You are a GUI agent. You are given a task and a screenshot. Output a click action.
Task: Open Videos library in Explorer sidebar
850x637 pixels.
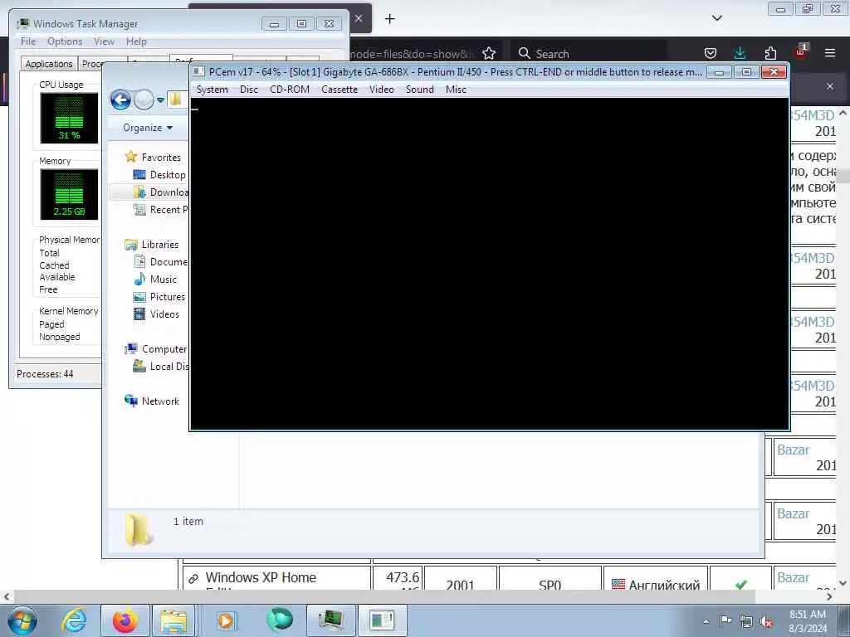pyautogui.click(x=164, y=314)
